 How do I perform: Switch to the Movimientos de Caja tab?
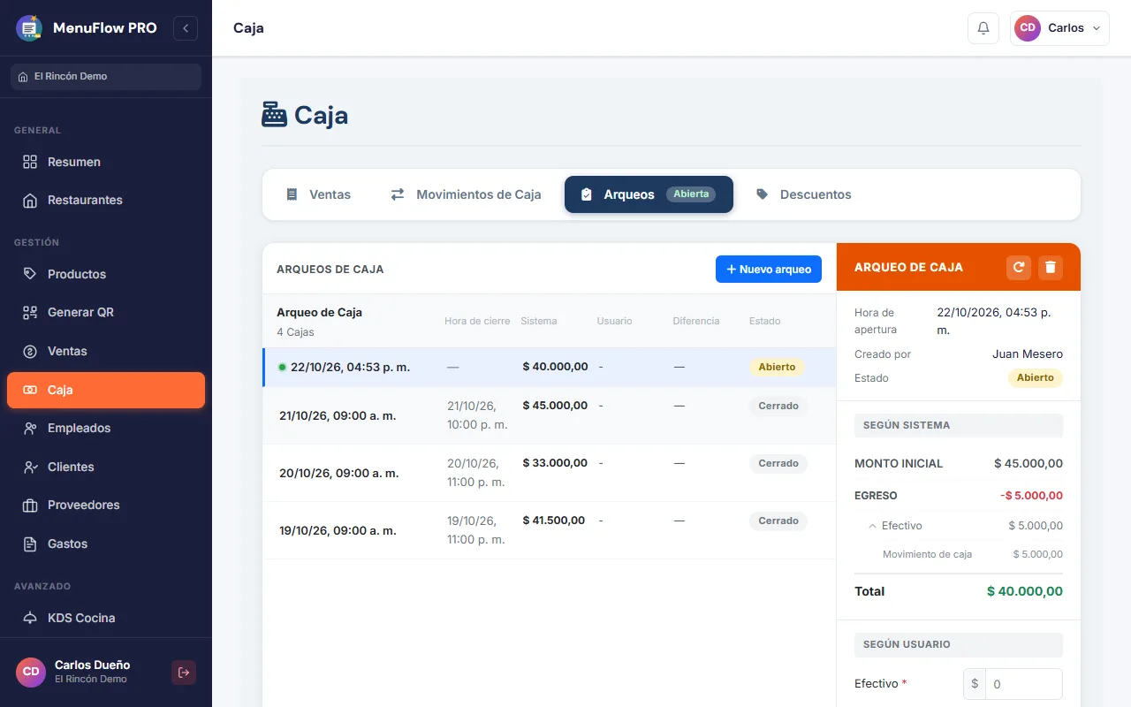point(466,194)
